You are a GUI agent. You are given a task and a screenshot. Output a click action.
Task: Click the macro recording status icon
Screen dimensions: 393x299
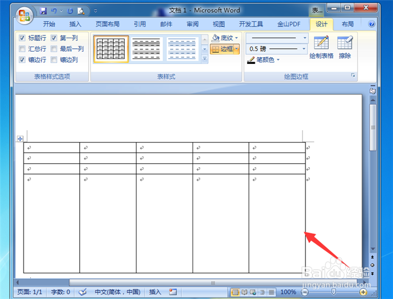click(x=173, y=292)
